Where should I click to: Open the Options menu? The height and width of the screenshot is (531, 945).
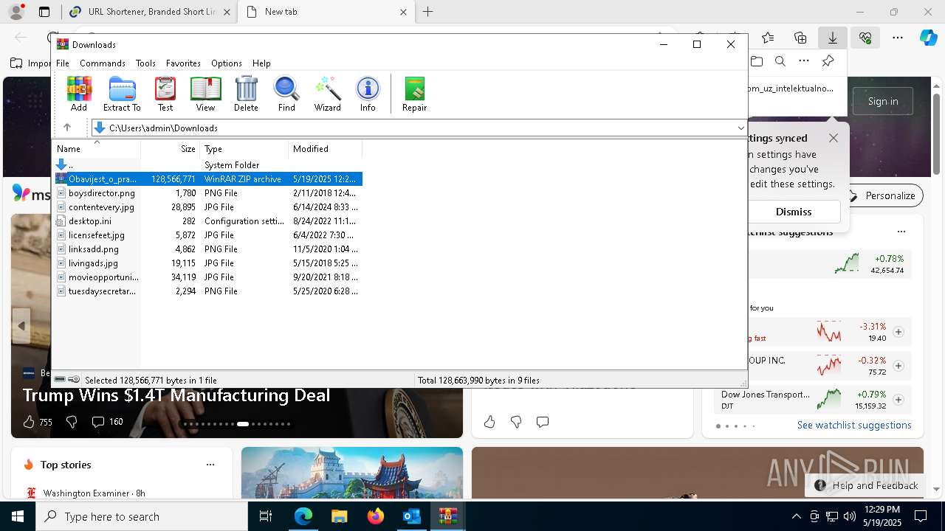click(227, 63)
